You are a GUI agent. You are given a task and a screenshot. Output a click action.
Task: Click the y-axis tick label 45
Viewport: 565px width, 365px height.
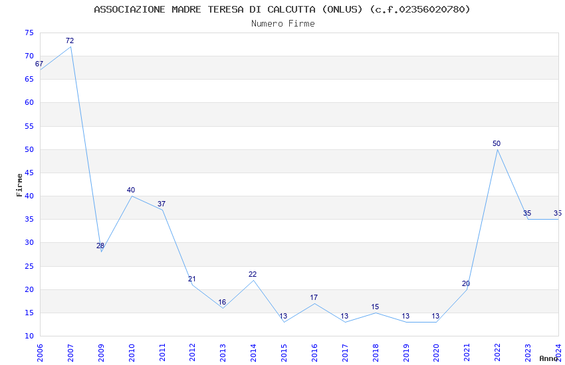tap(29, 173)
